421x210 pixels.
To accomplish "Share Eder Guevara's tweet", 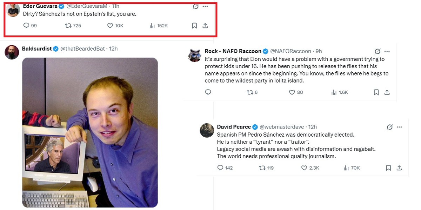I will tap(206, 26).
